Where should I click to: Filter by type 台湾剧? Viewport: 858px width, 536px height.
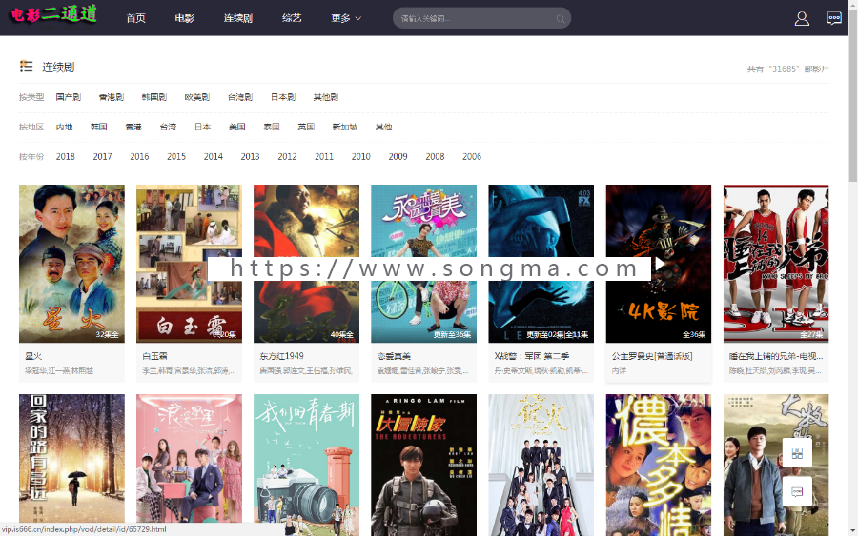point(239,97)
